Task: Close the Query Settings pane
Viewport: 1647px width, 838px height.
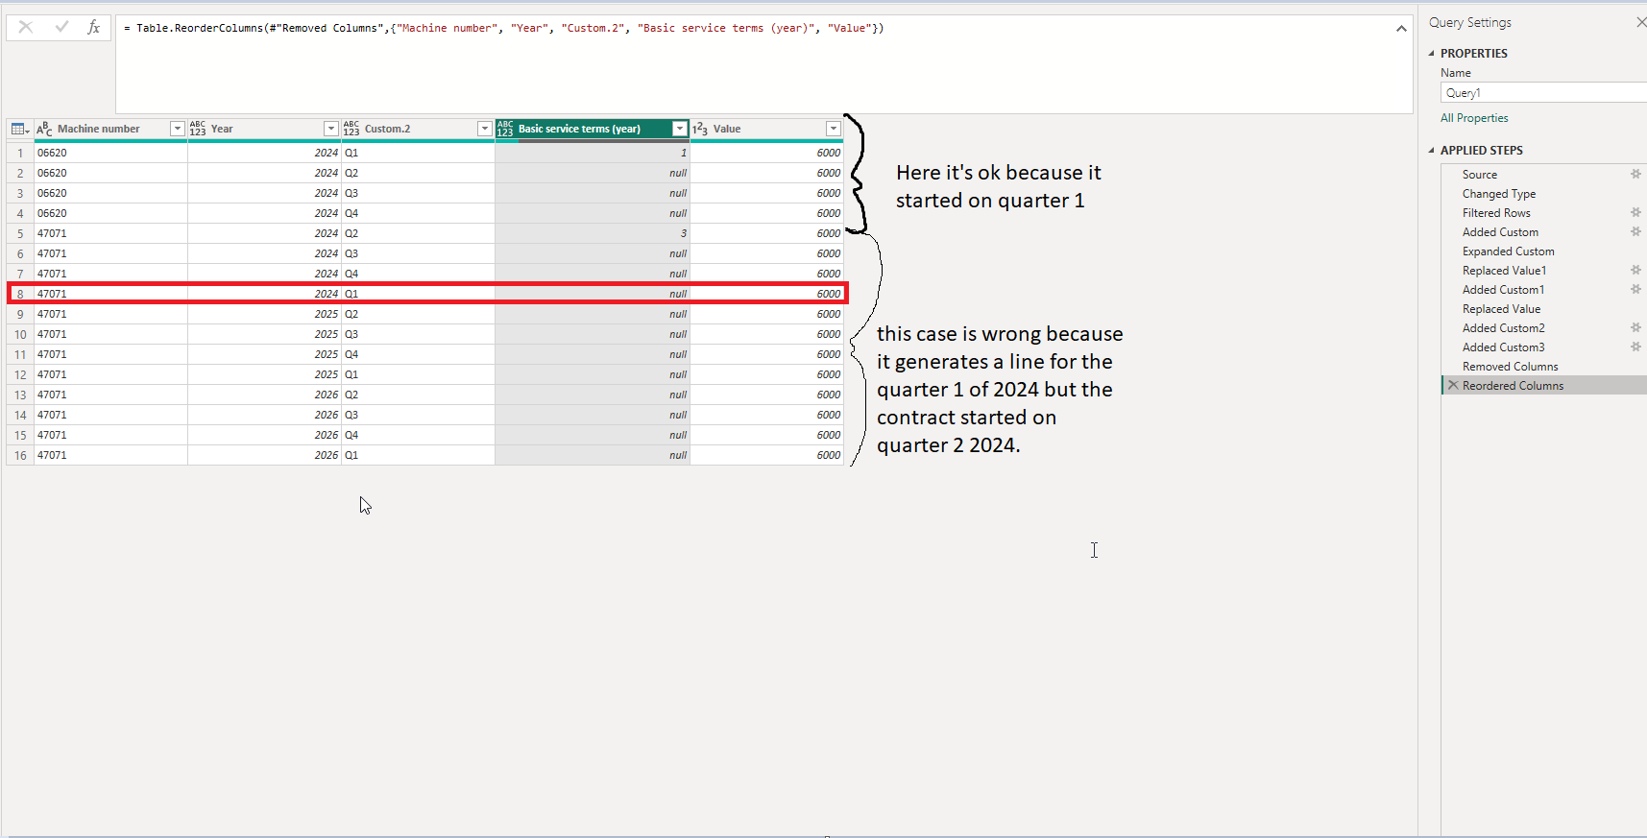Action: click(x=1640, y=22)
